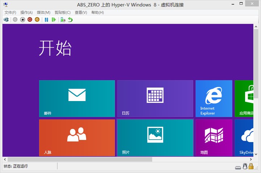Viewport: 261px width, 173px height.
Task: Click the vertical scrollbar thumb
Action: click(256, 64)
